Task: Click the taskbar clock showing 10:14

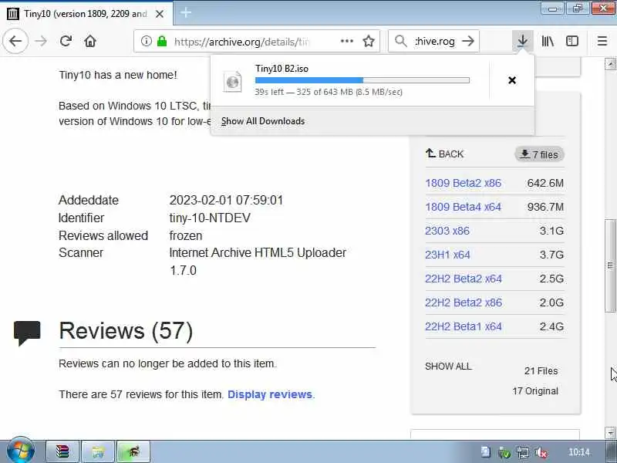Action: pos(579,452)
